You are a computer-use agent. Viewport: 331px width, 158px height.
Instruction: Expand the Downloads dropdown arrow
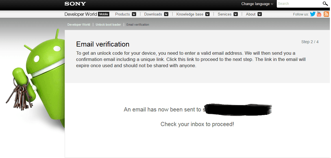pos(166,14)
